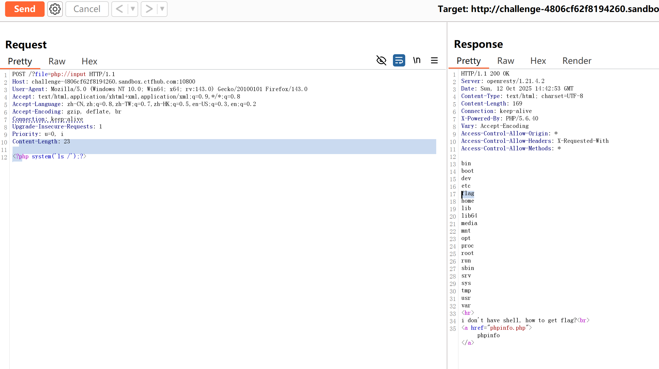Click the PHP payload line in request body
Viewport: 659px width, 369px height.
coord(49,156)
